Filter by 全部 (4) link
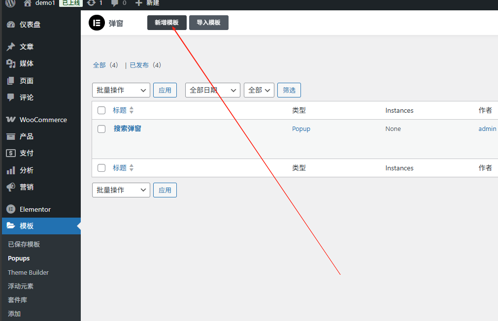498x321 pixels. (x=105, y=65)
